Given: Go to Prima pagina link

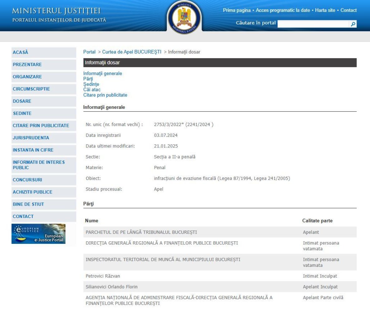Looking at the screenshot, I should click(237, 10).
